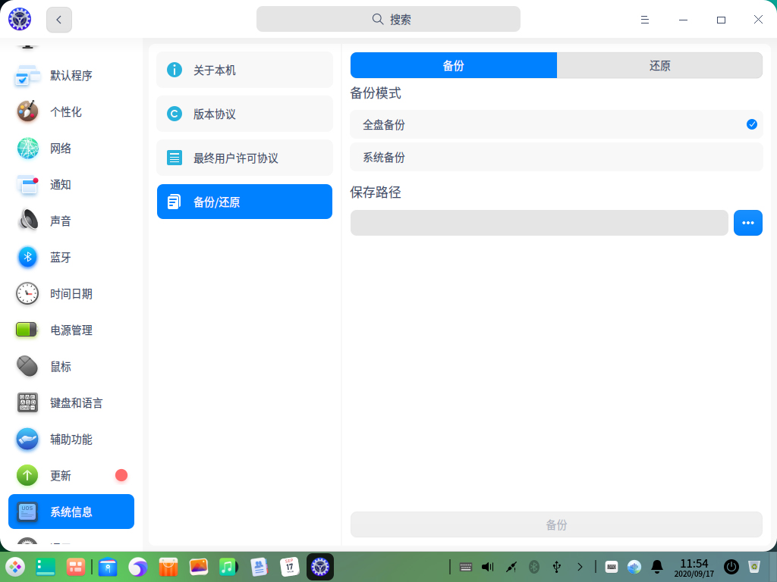The height and width of the screenshot is (582, 777).
Task: Open 电源管理 power management settings
Action: [x=71, y=330]
